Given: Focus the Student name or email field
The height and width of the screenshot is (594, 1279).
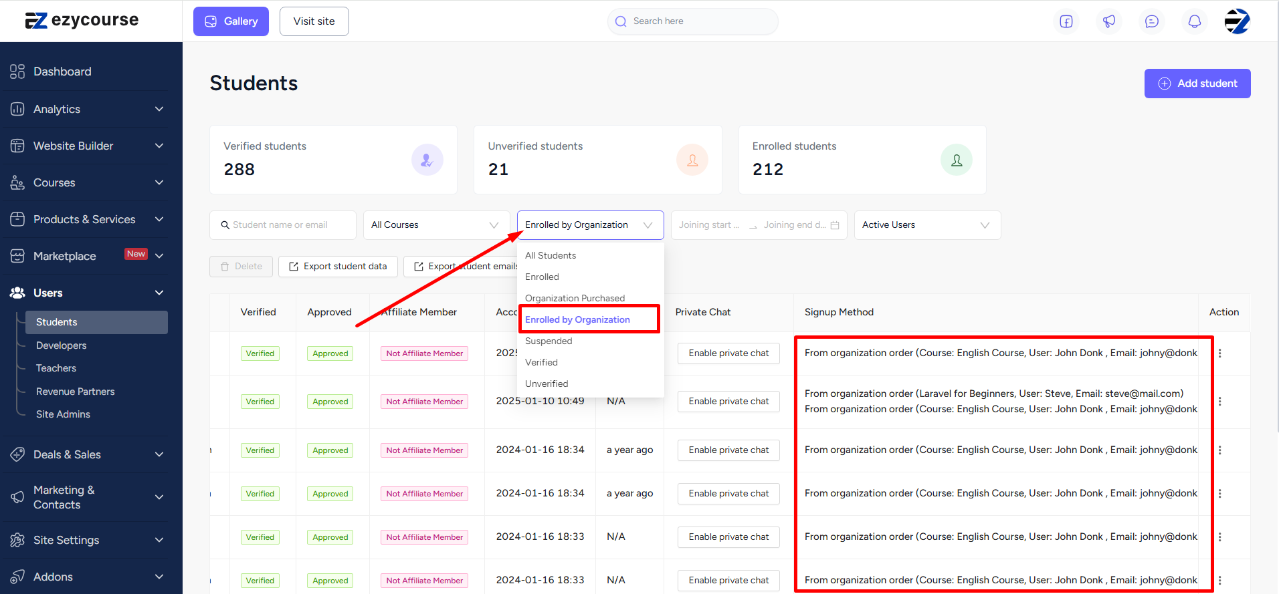Looking at the screenshot, I should point(282,225).
